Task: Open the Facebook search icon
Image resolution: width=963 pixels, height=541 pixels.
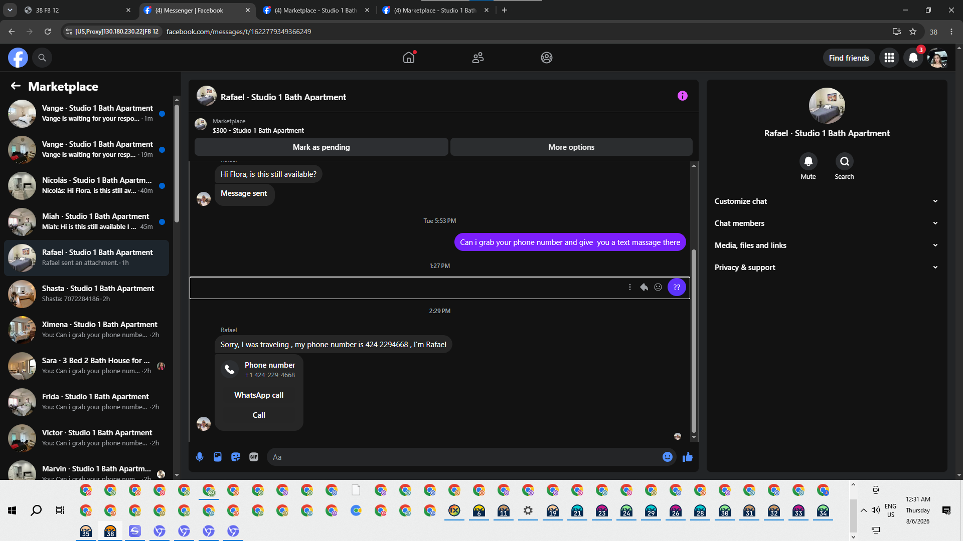Action: 42,58
